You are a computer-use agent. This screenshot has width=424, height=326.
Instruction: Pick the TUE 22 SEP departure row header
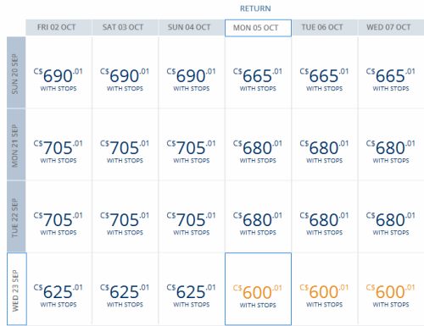pyautogui.click(x=16, y=217)
